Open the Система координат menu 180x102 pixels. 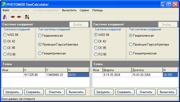click(x=46, y=10)
